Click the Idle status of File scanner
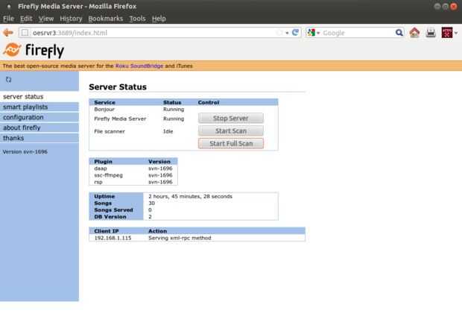Image resolution: width=462 pixels, height=325 pixels. tap(168, 131)
